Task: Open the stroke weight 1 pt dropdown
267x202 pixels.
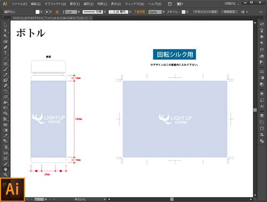Action: point(79,12)
